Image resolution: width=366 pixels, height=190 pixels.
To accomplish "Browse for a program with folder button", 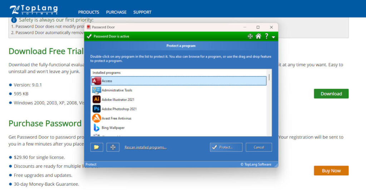I will tap(97, 147).
